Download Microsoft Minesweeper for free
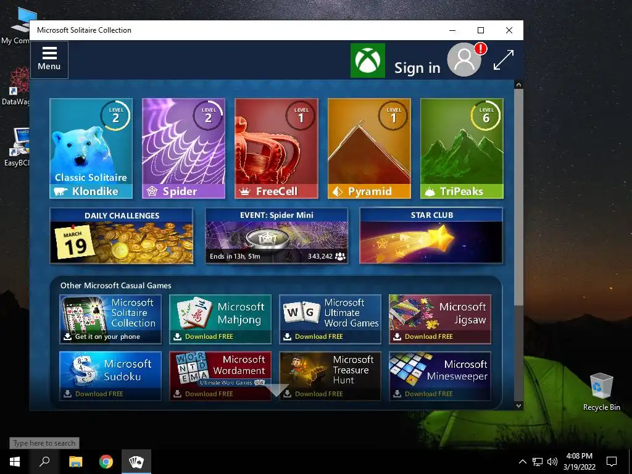 tap(439, 376)
